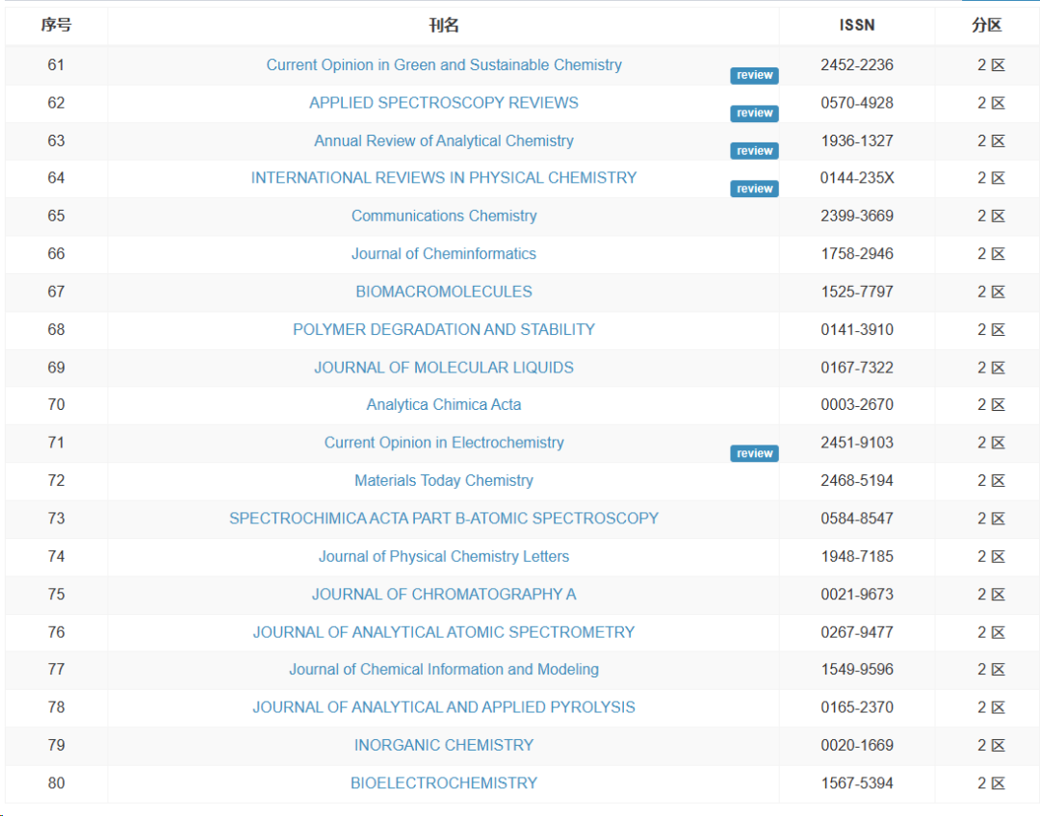
Task: Select ISSN 0165-2370 cell
Action: coord(857,707)
